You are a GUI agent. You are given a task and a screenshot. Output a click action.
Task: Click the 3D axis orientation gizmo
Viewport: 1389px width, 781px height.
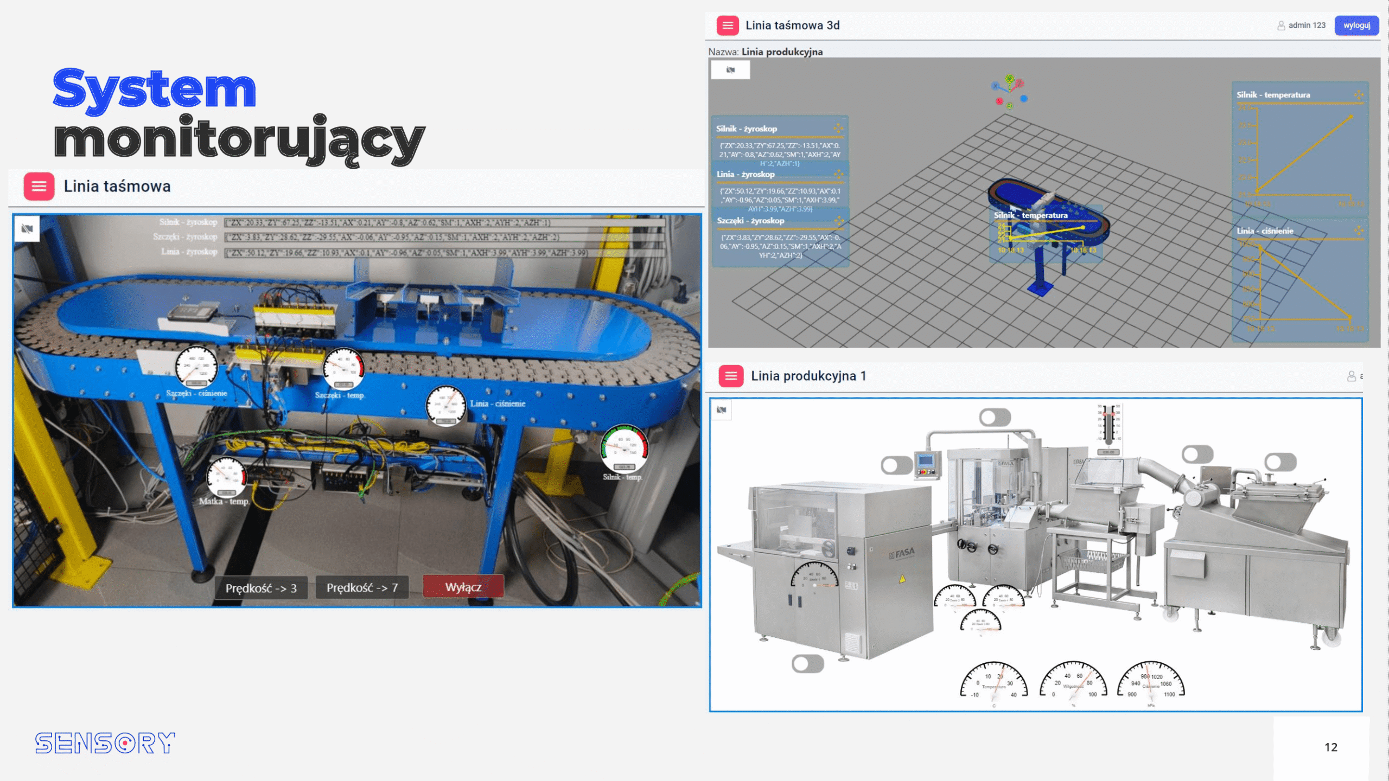[1009, 92]
